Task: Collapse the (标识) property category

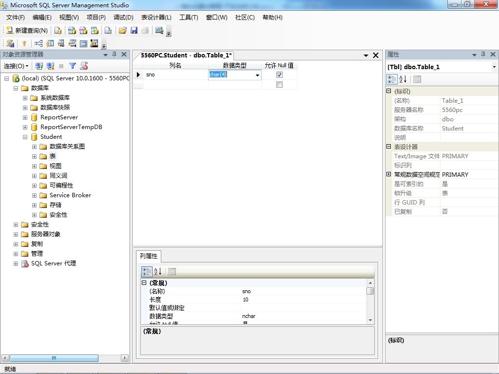Action: [388, 91]
